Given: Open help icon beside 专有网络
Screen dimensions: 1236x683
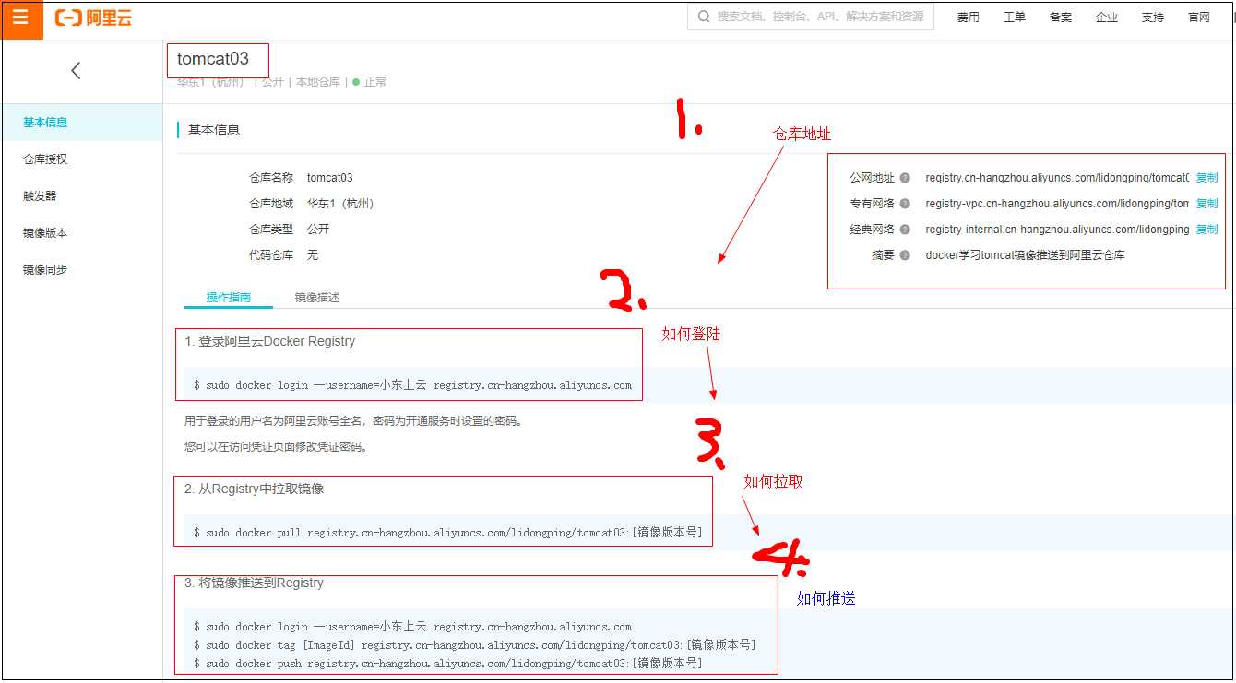Looking at the screenshot, I should tap(905, 204).
